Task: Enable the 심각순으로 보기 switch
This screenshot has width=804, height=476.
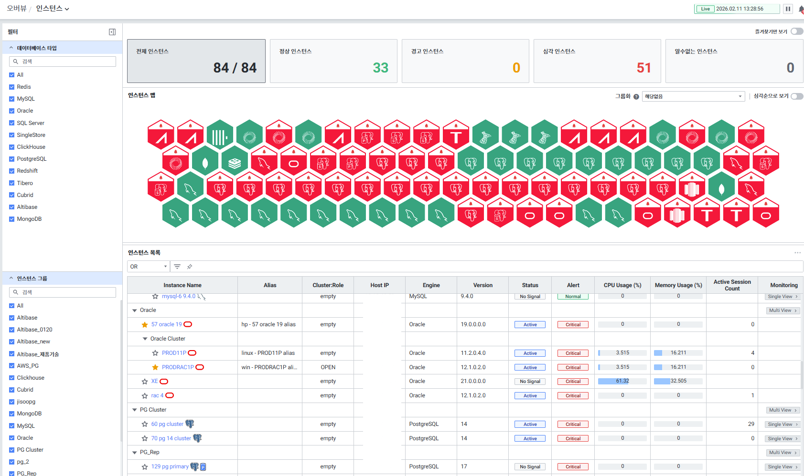Action: 796,96
